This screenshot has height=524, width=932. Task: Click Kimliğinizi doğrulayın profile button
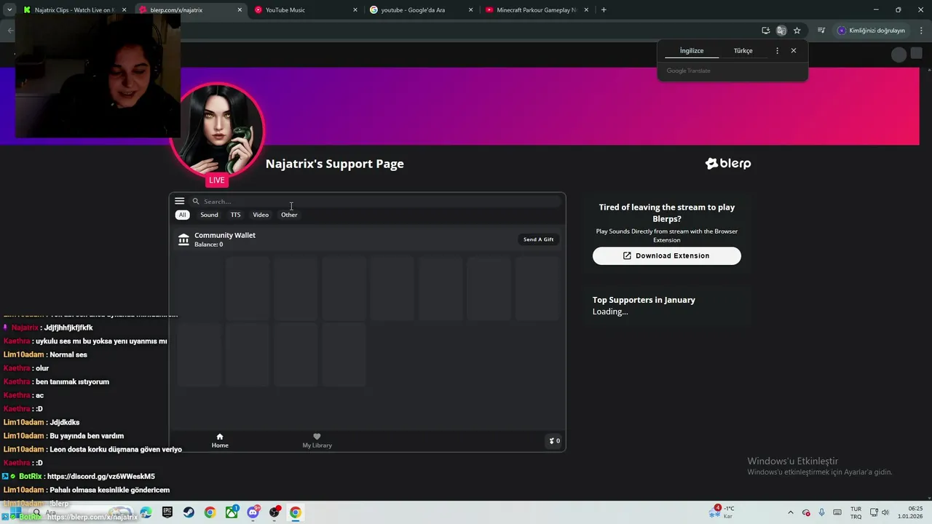point(871,31)
